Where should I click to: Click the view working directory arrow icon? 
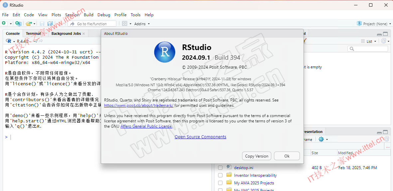tap(41, 41)
